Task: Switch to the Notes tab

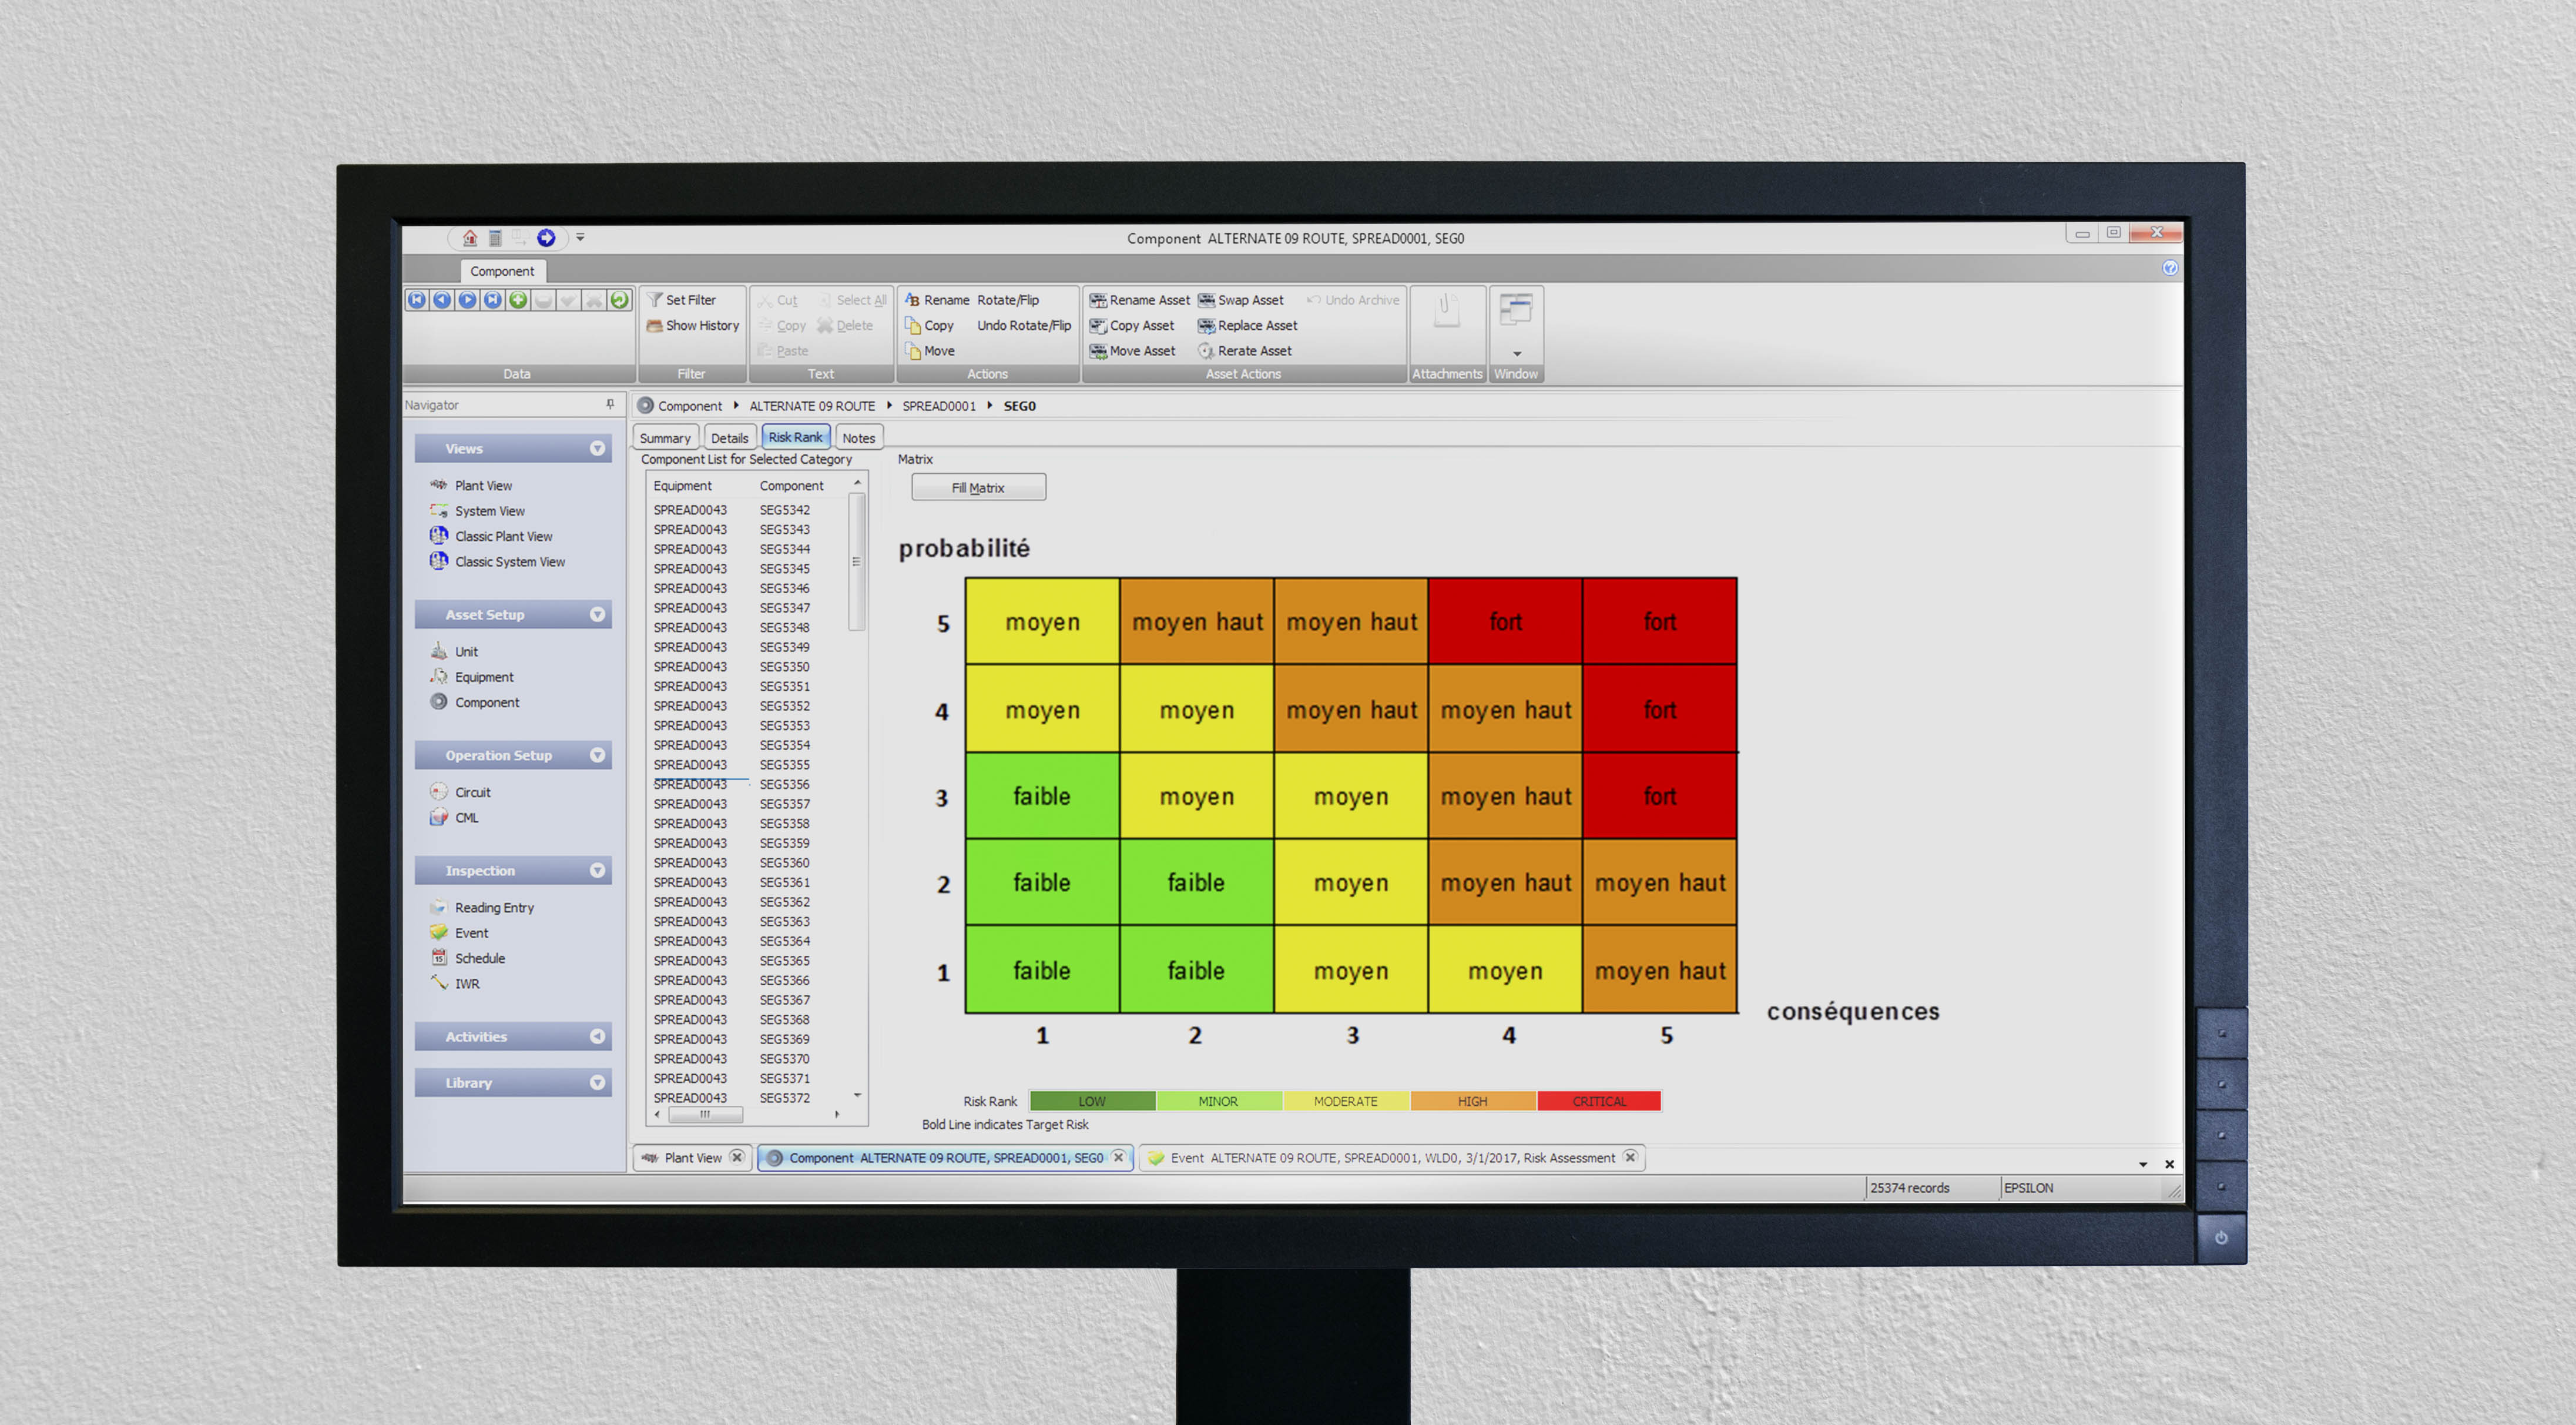Action: tap(858, 437)
